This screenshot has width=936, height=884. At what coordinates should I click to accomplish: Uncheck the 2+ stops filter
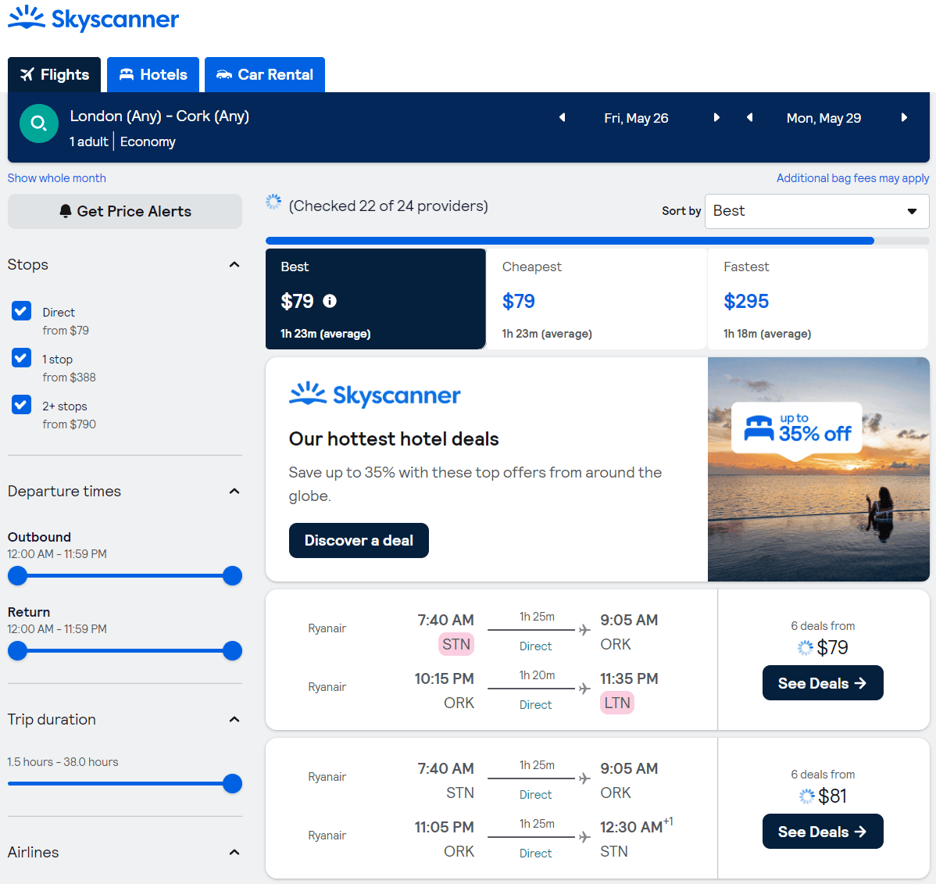tap(21, 405)
